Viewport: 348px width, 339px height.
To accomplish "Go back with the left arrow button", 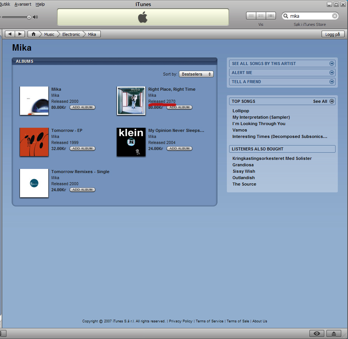I will [10, 34].
